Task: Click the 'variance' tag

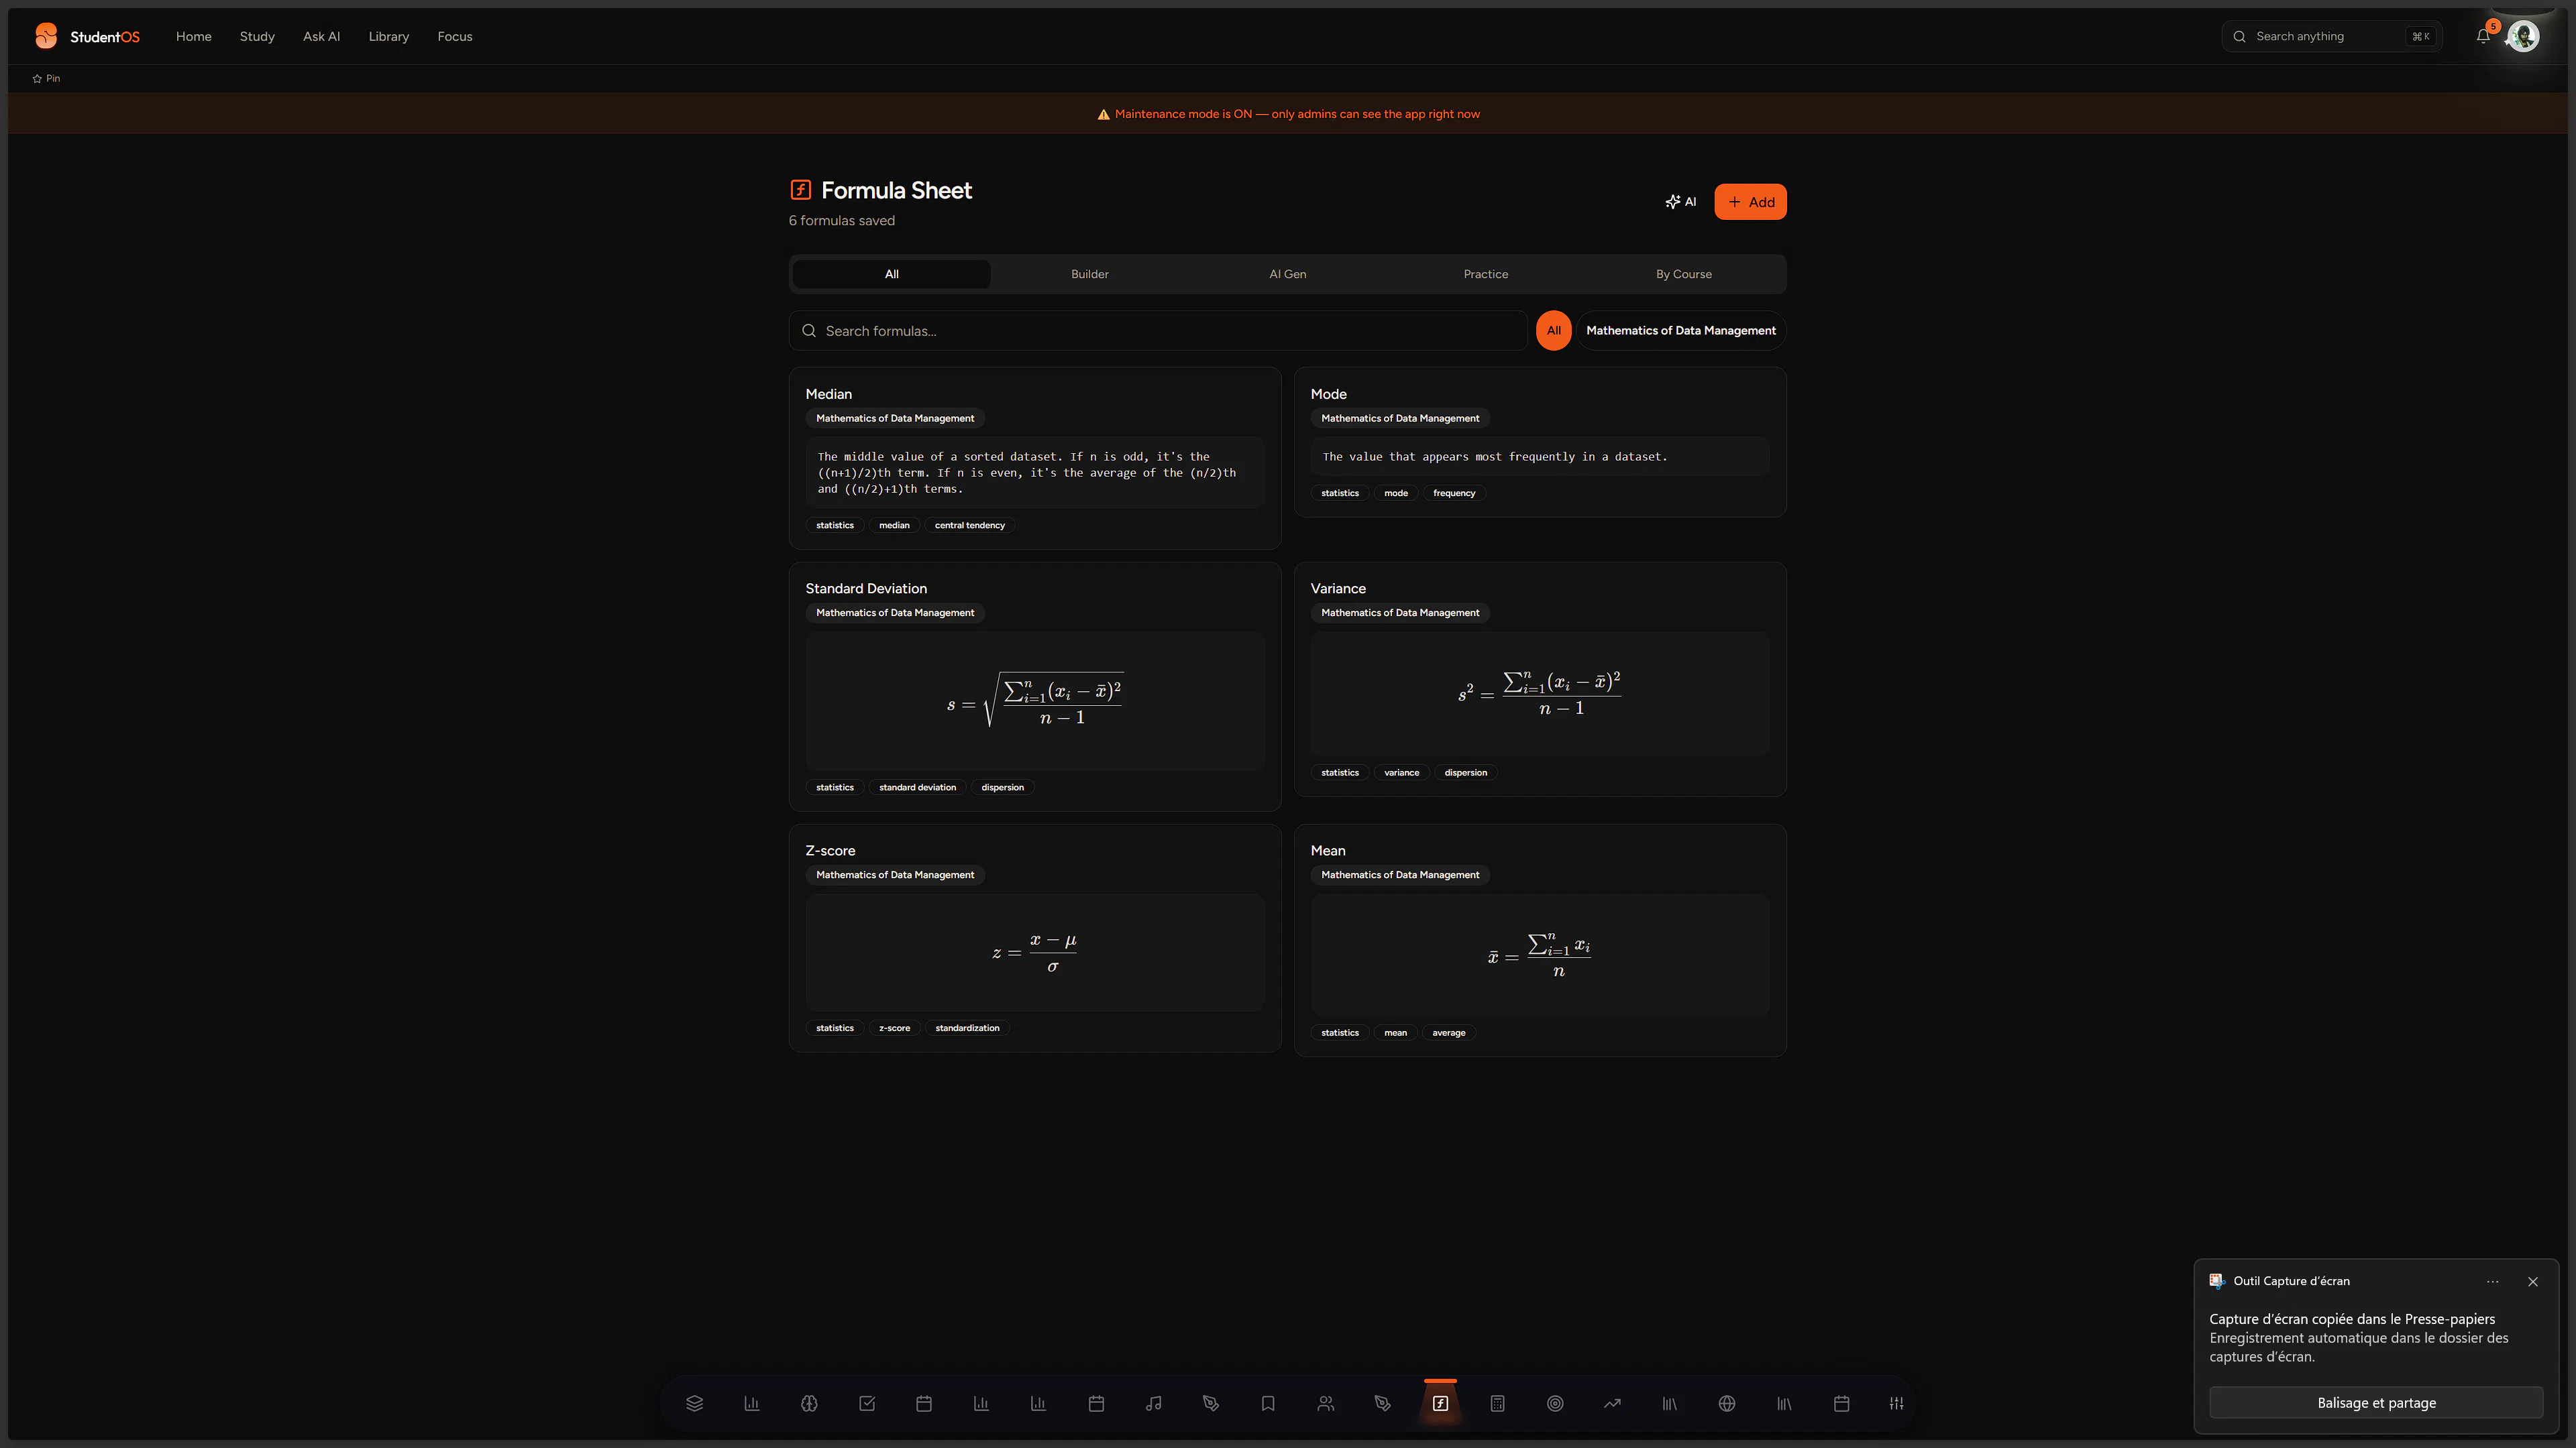Action: coord(1401,772)
